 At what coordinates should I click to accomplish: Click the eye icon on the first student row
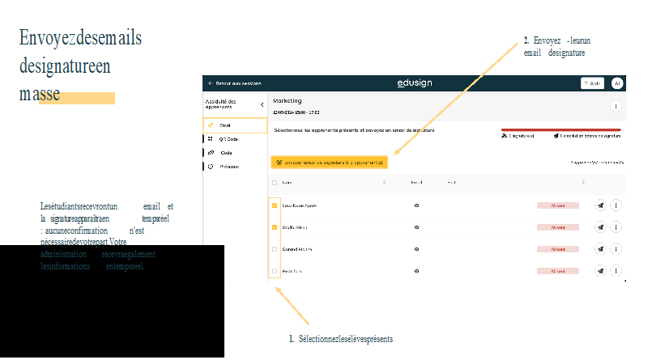point(416,205)
